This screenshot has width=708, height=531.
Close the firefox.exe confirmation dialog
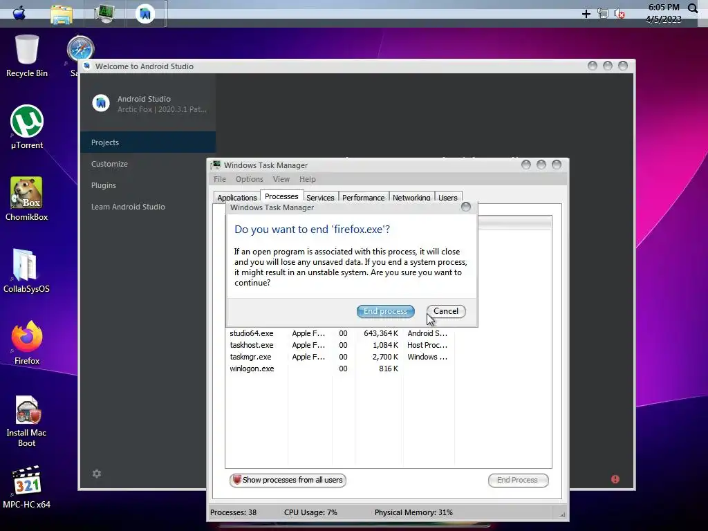pyautogui.click(x=466, y=207)
